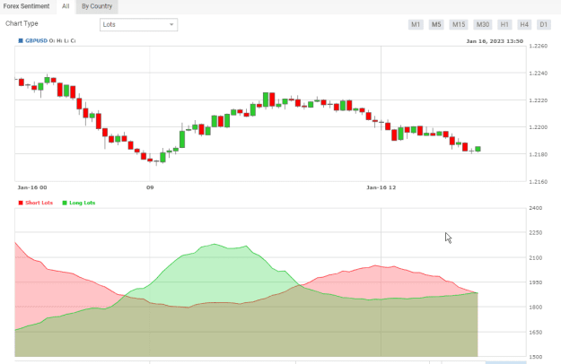
Task: Select the M5 timeframe button
Action: 436,24
